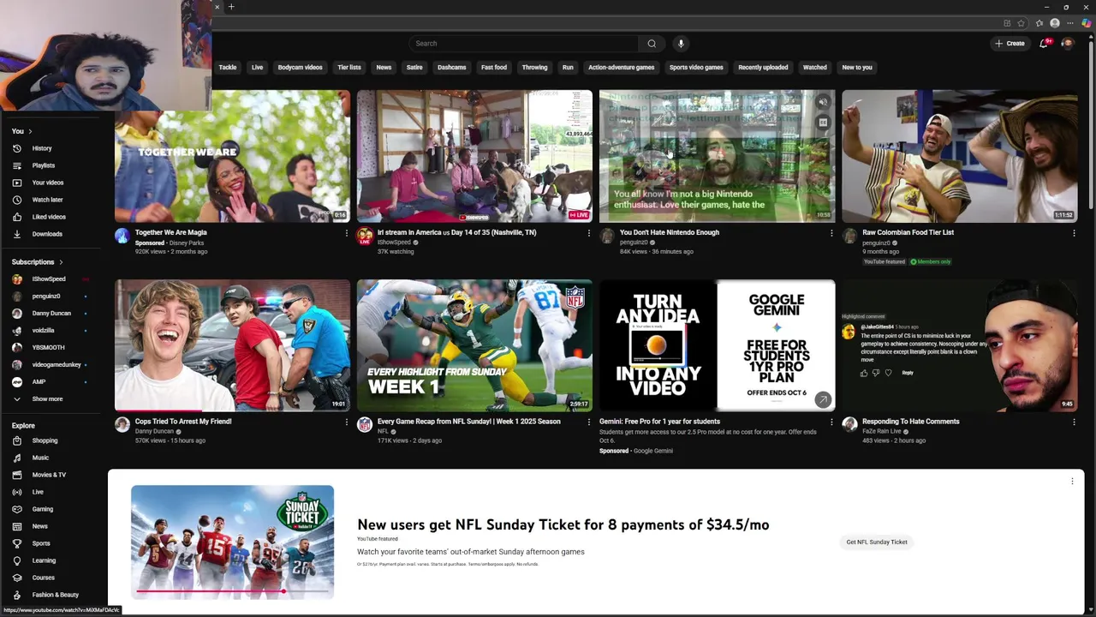Image resolution: width=1096 pixels, height=617 pixels.
Task: Select the Action-adventure games chip
Action: tap(621, 68)
